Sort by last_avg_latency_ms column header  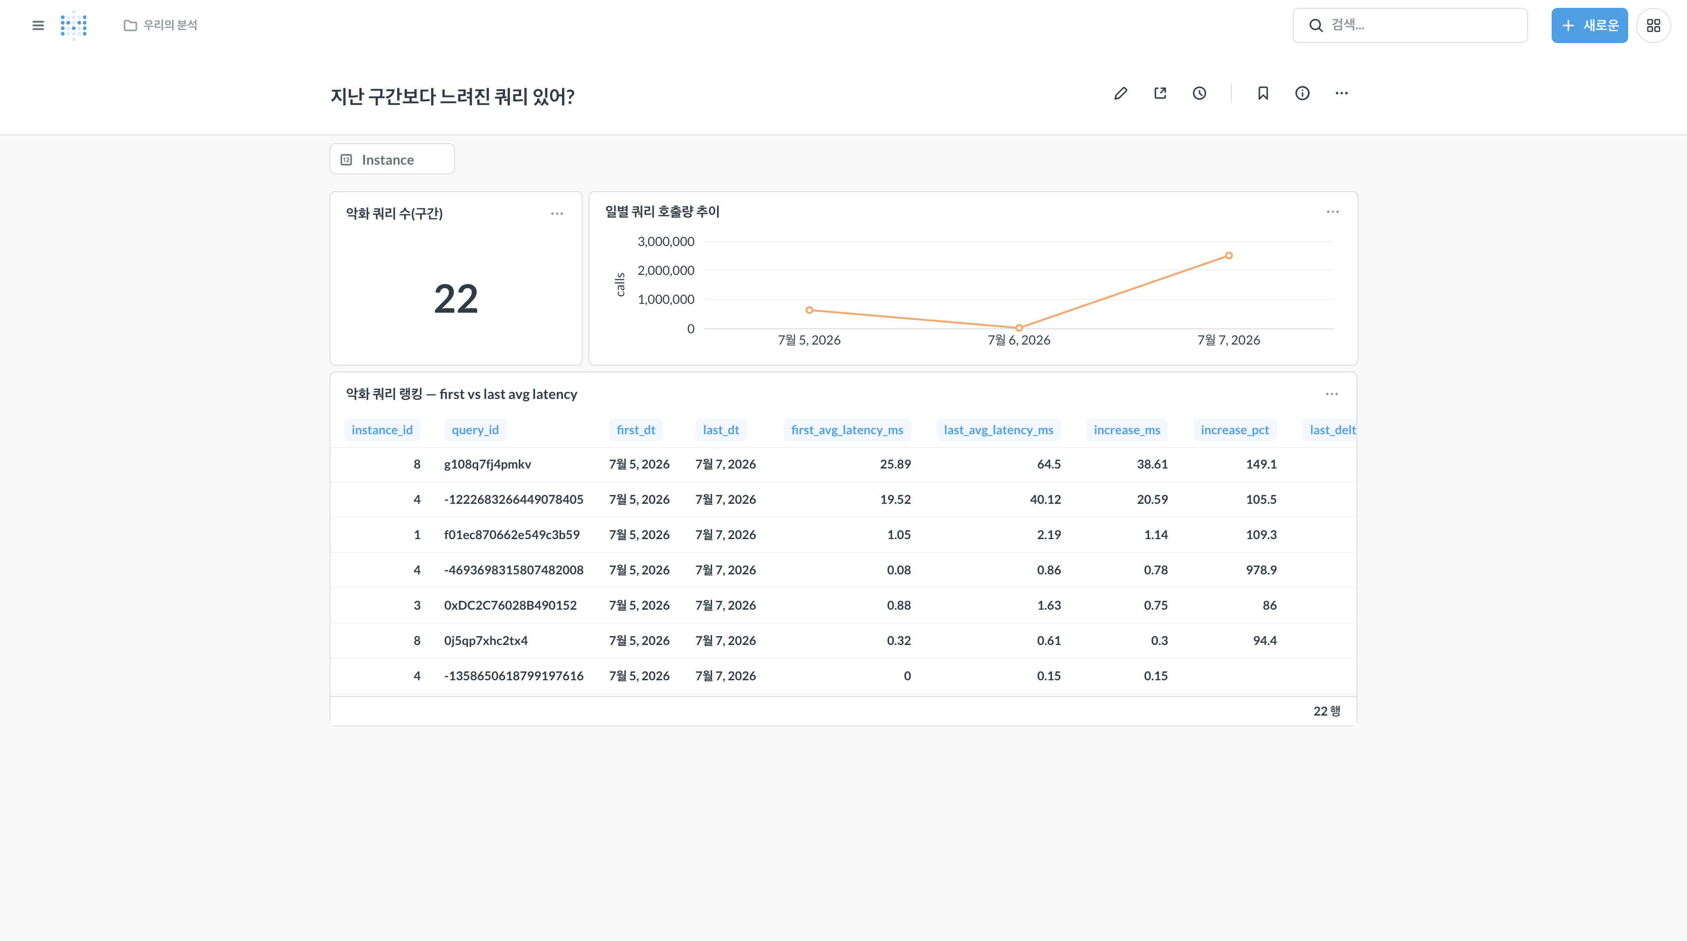point(998,430)
